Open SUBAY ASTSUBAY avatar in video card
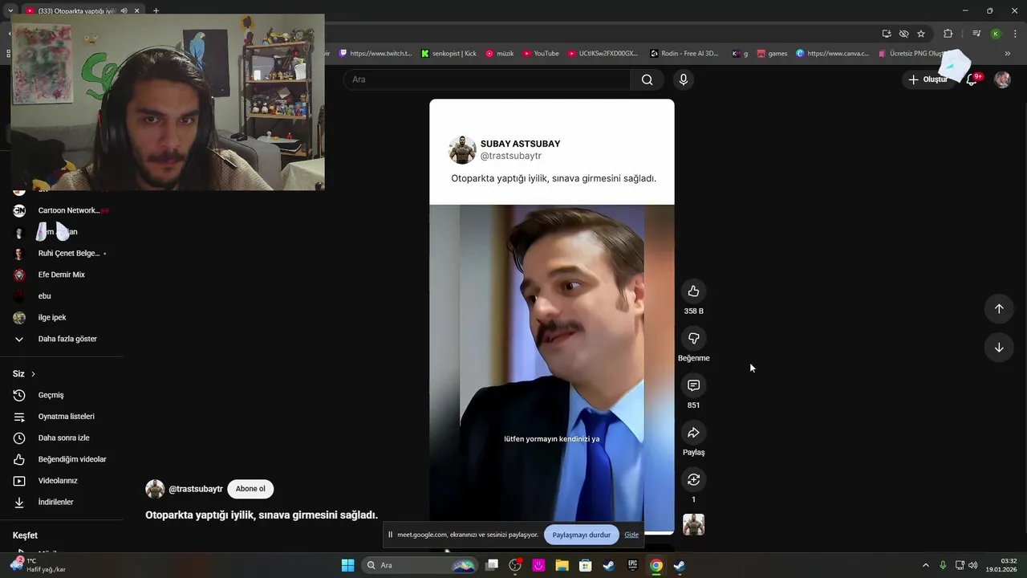1027x578 pixels. 462,150
